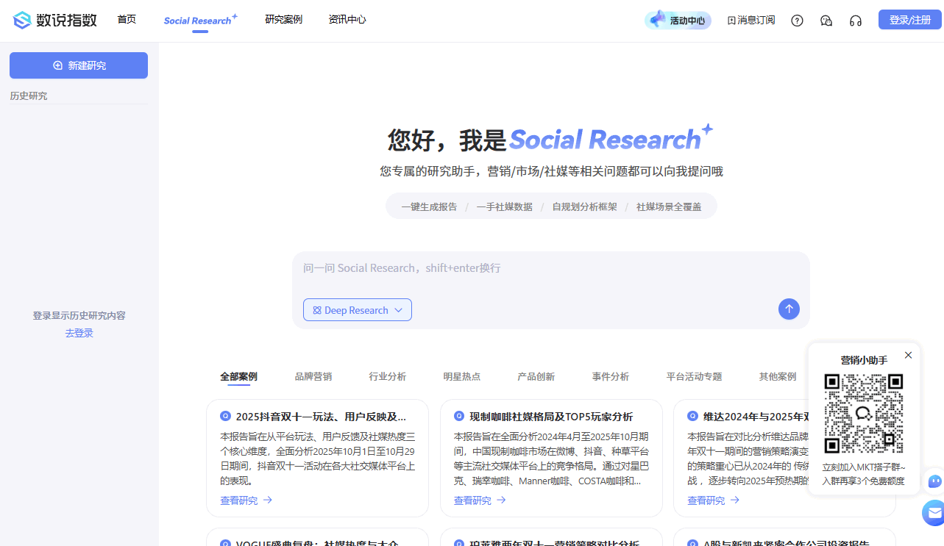This screenshot has width=944, height=546.
Task: Click the floating mail icon
Action: pos(934,513)
